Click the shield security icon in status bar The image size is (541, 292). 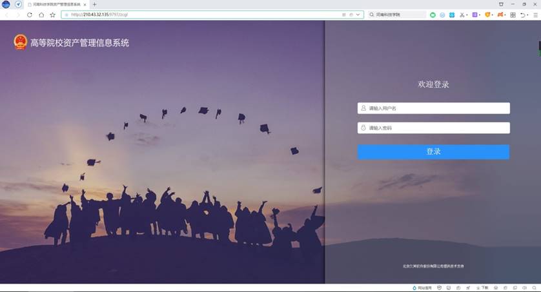[439, 288]
